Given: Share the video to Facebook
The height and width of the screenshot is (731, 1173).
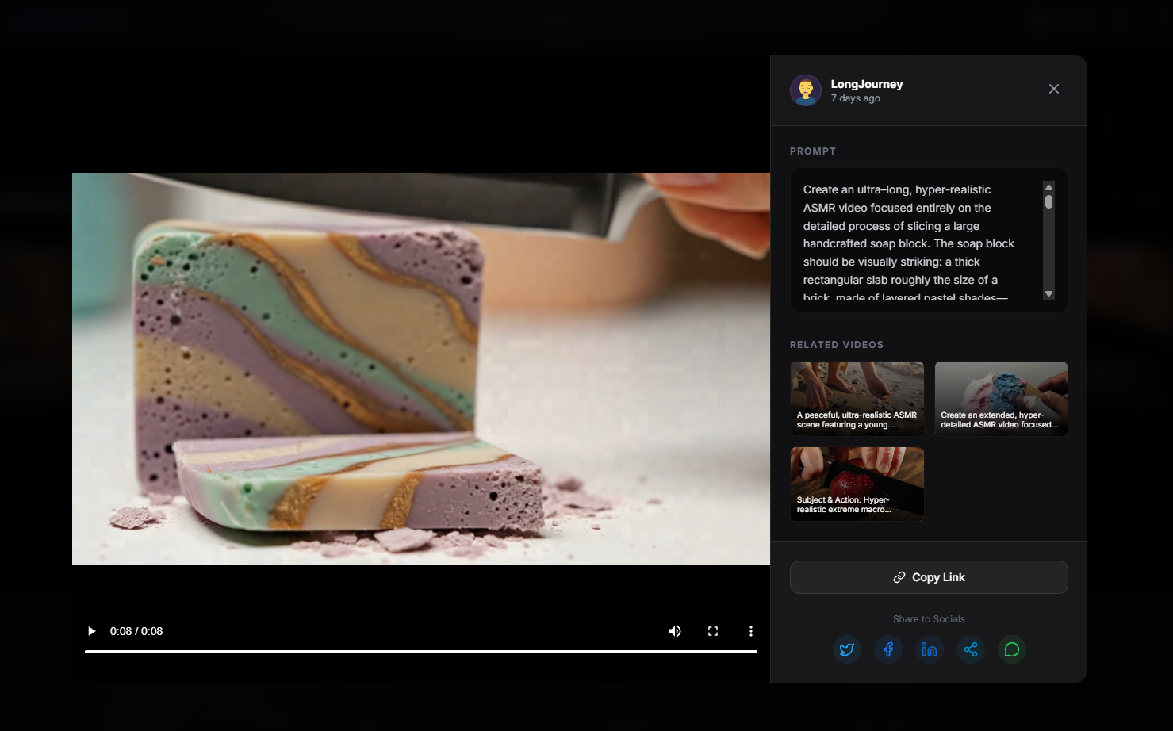Looking at the screenshot, I should click(887, 649).
